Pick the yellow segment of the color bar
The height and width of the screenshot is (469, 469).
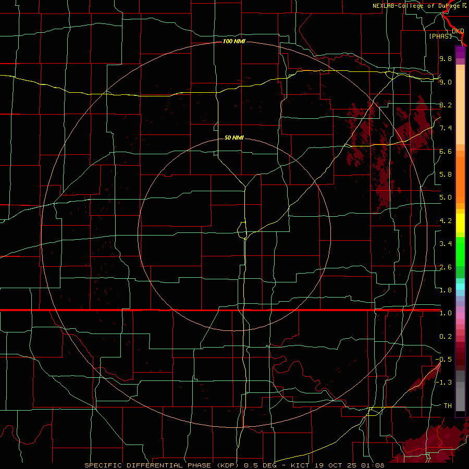460,223
